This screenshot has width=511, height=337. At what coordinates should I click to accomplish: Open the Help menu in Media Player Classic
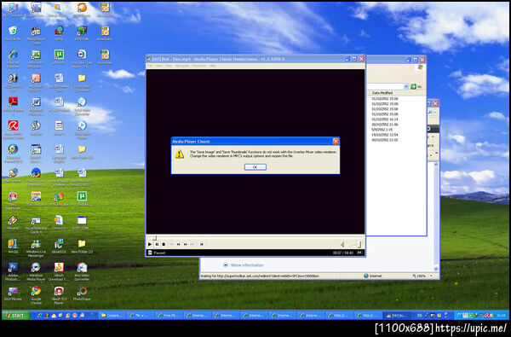point(212,66)
